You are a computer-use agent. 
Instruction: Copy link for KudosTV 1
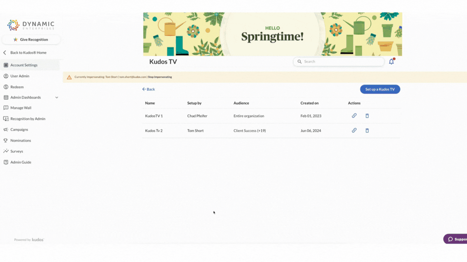click(x=354, y=116)
